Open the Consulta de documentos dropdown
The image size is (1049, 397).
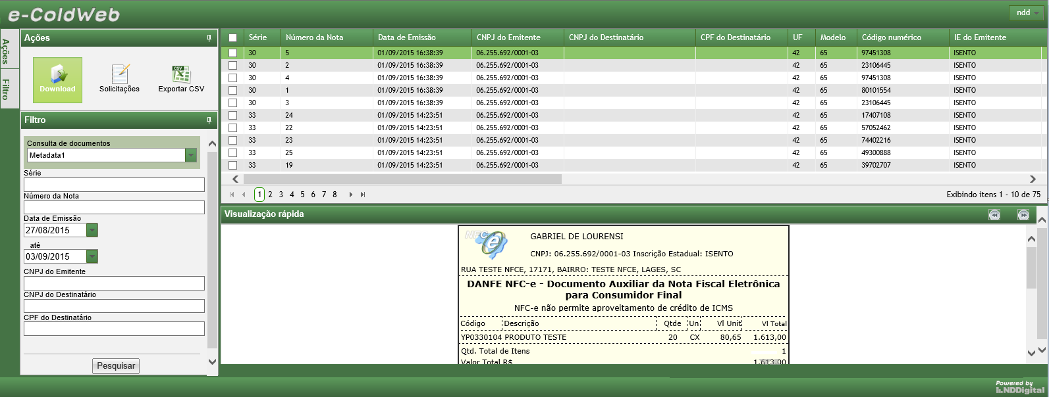(191, 155)
